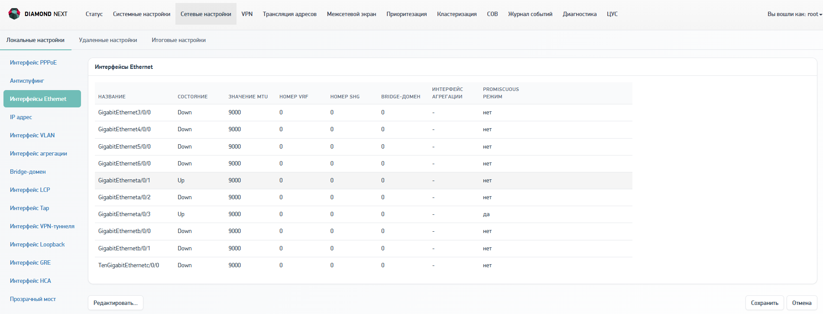Image resolution: width=823 pixels, height=314 pixels.
Task: Open the root user dropdown menu
Action: 795,14
